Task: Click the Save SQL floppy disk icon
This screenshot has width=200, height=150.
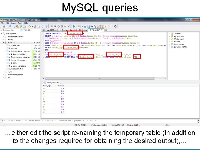Action: pyautogui.click(x=85, y=26)
